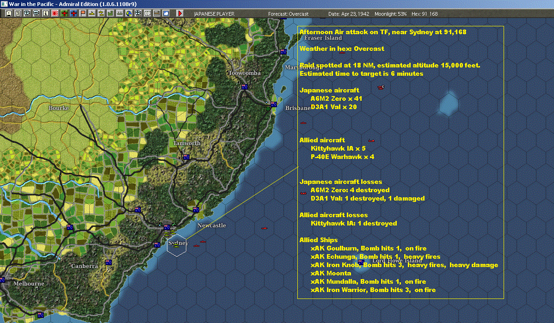Click the Tamworth base flag icon
The image size is (554, 323).
(x=186, y=157)
